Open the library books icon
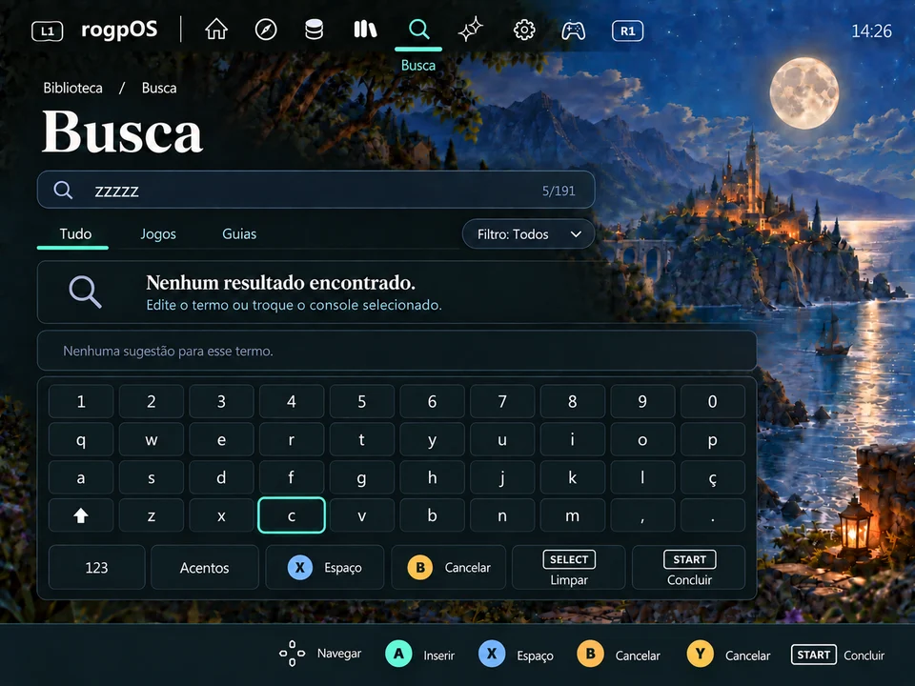 click(x=365, y=30)
